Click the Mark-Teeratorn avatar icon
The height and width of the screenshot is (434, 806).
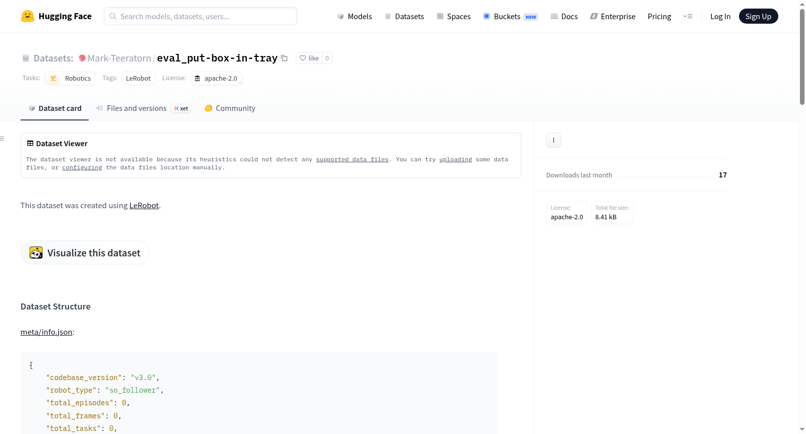pos(82,58)
